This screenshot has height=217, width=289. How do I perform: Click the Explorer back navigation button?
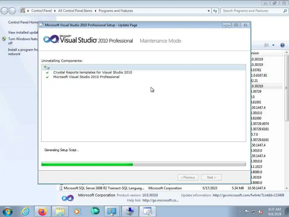pyautogui.click(x=4, y=11)
